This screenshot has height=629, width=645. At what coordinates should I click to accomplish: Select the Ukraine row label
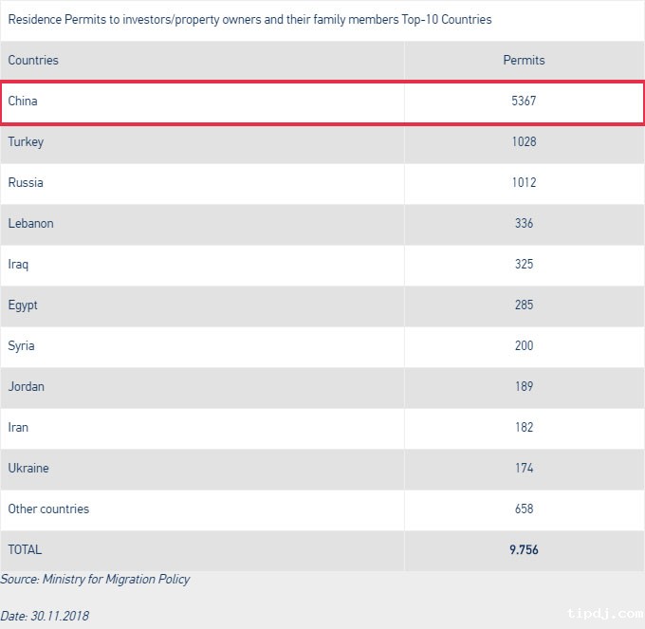28,468
